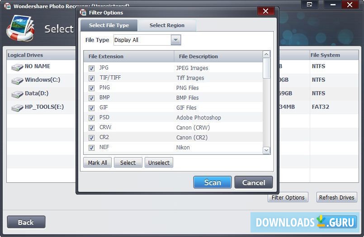Click the Wondershare Photo Recovery logo image
The height and width of the screenshot is (237, 364).
pyautogui.click(x=20, y=28)
